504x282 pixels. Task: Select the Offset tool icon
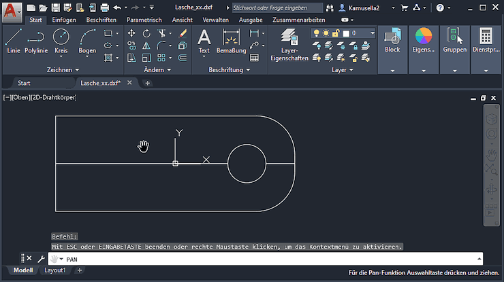[x=183, y=58]
